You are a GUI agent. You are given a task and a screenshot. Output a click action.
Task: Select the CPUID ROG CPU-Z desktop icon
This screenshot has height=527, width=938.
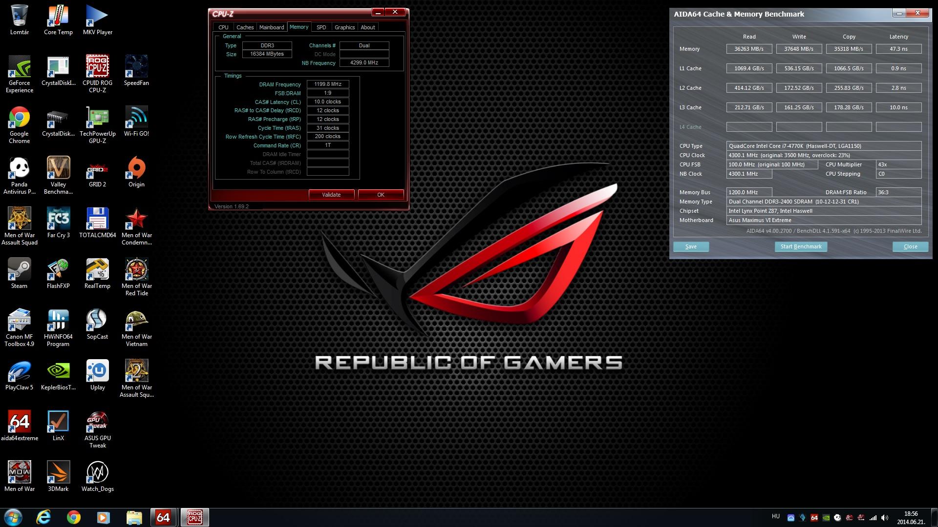pyautogui.click(x=97, y=74)
